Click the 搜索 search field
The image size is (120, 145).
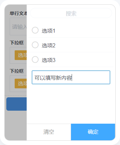pyautogui.click(x=71, y=13)
